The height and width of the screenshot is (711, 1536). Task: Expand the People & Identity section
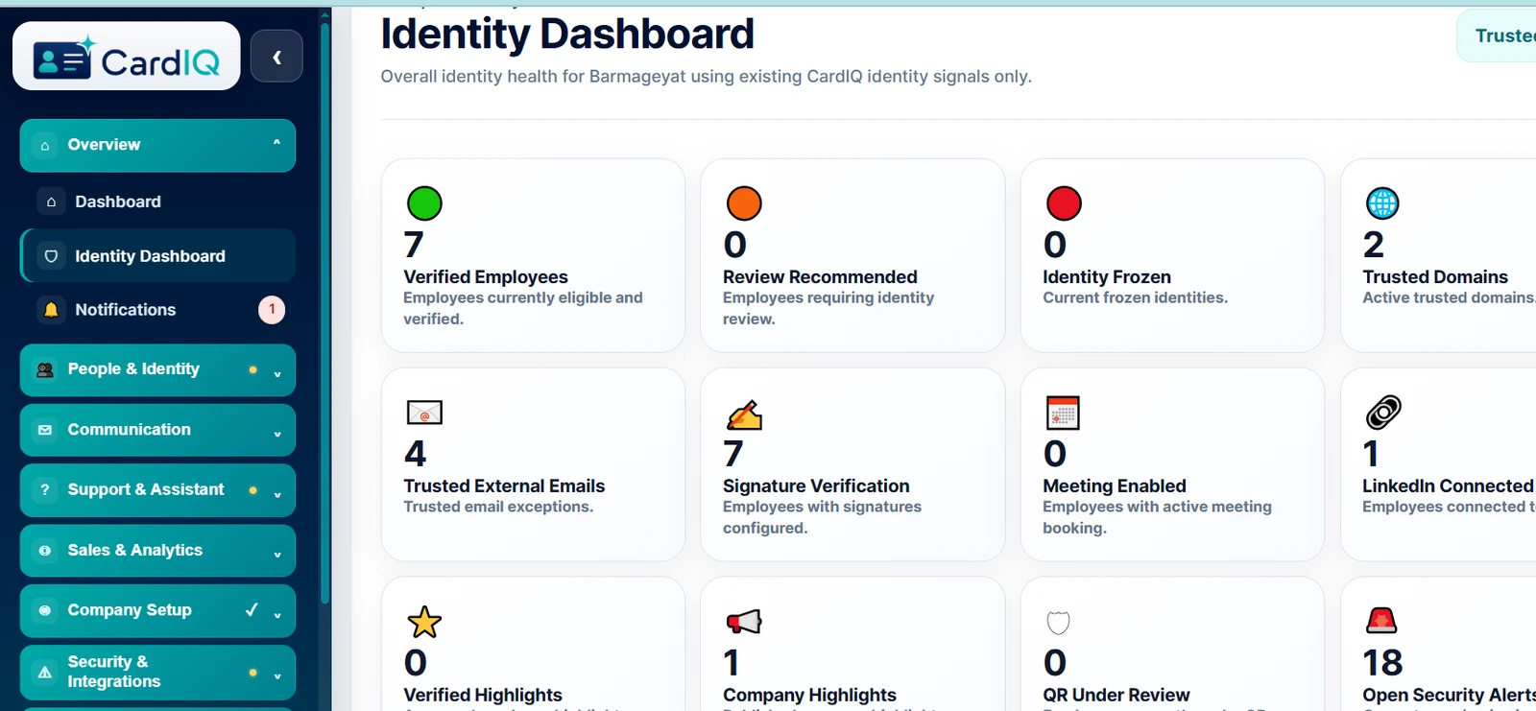coord(157,370)
